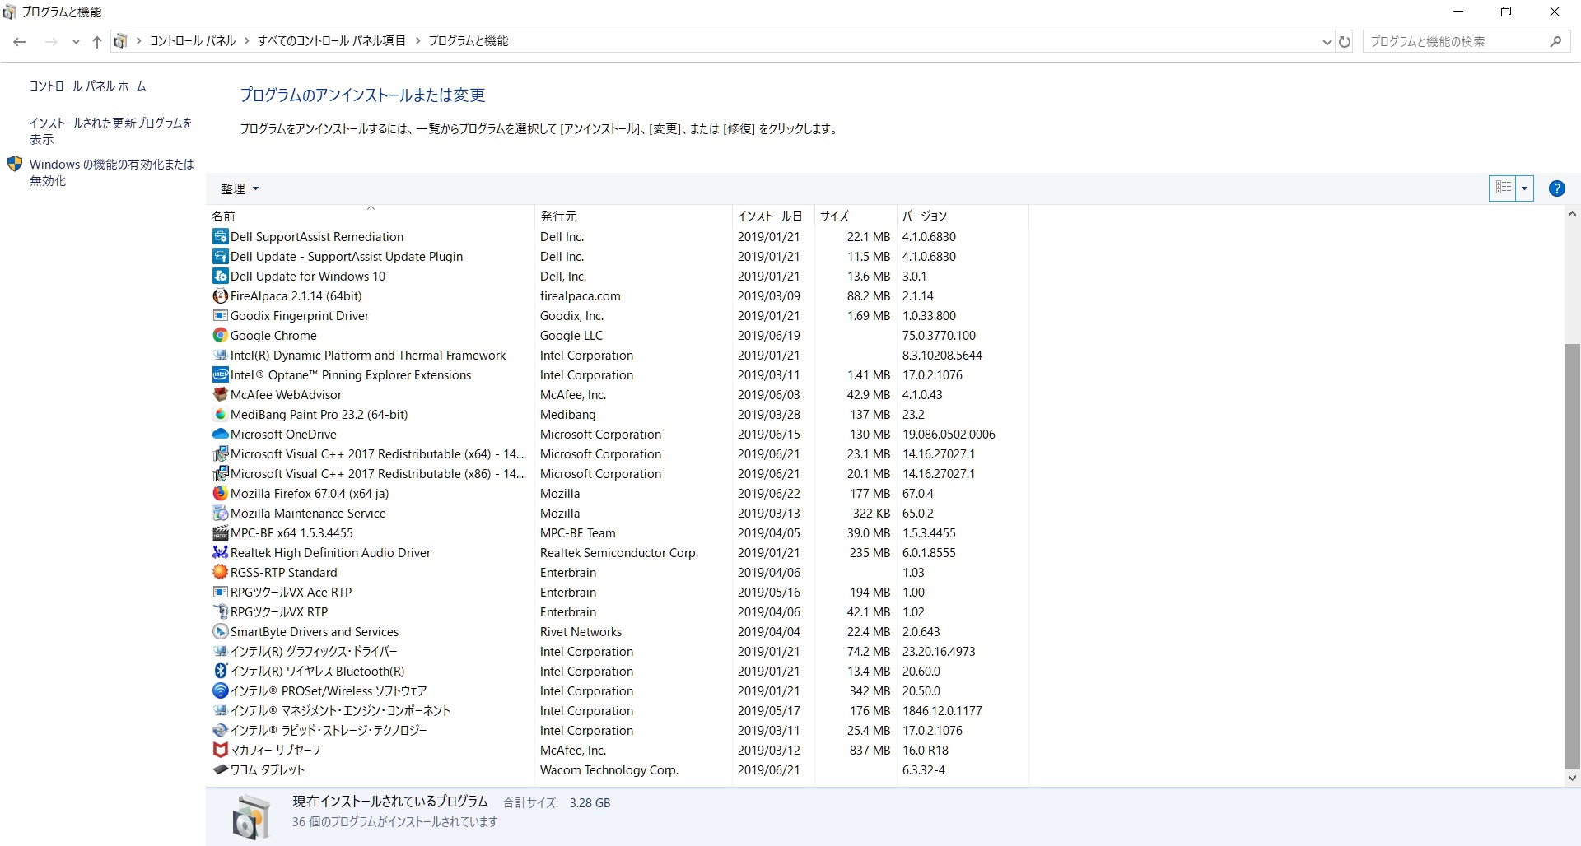1581x846 pixels.
Task: Click the Intel Wireless Bluetooth icon
Action: [x=220, y=672]
